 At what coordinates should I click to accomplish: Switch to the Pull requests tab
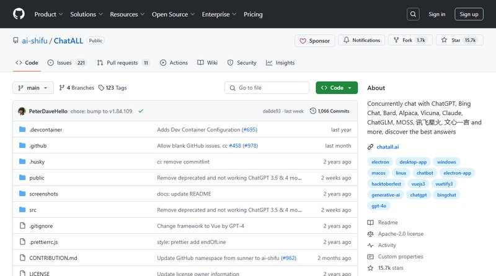pos(124,63)
